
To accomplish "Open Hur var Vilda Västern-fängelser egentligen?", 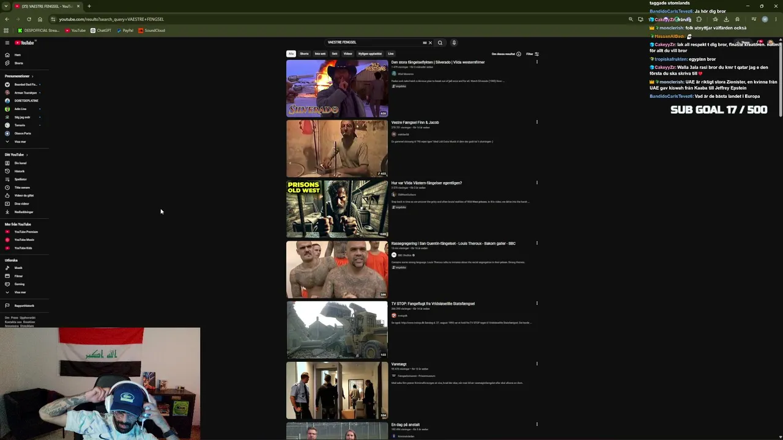I will tap(426, 183).
